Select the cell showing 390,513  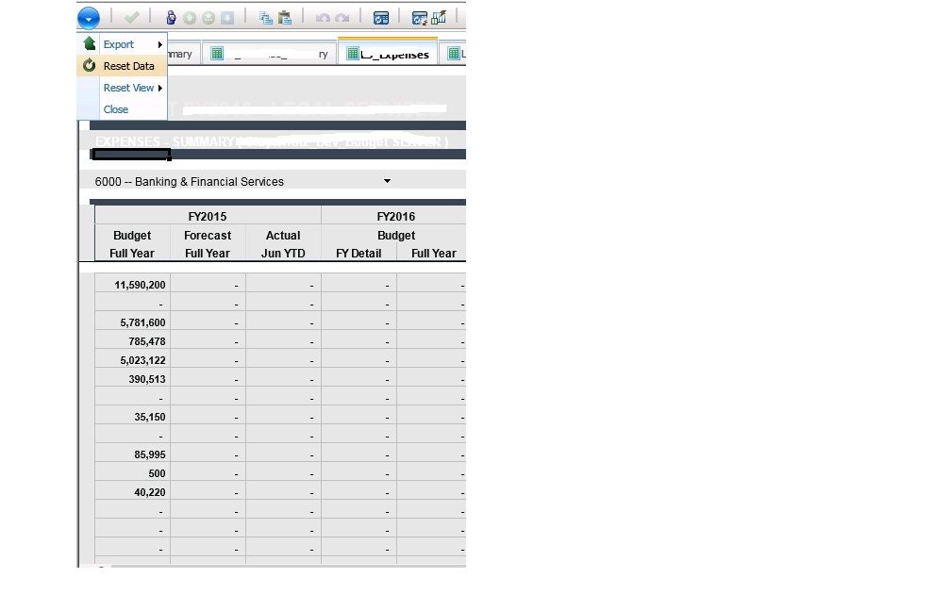pos(132,378)
